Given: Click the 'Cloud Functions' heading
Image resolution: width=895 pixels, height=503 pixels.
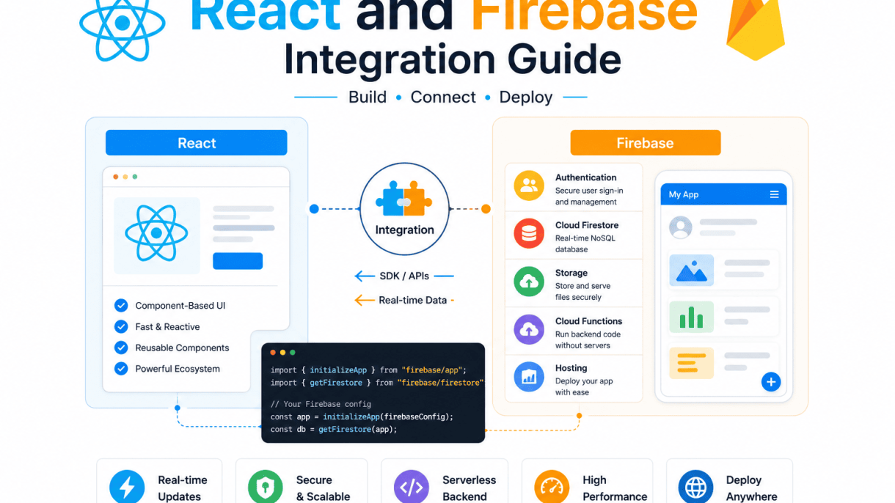Looking at the screenshot, I should 588,321.
